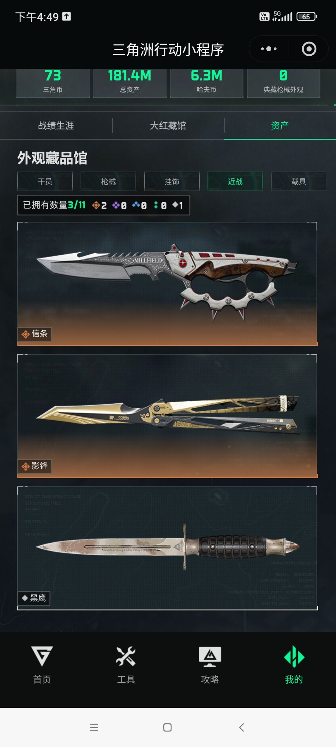The height and width of the screenshot is (747, 336).
Task: Tap the mini program close circle icon
Action: (x=309, y=49)
